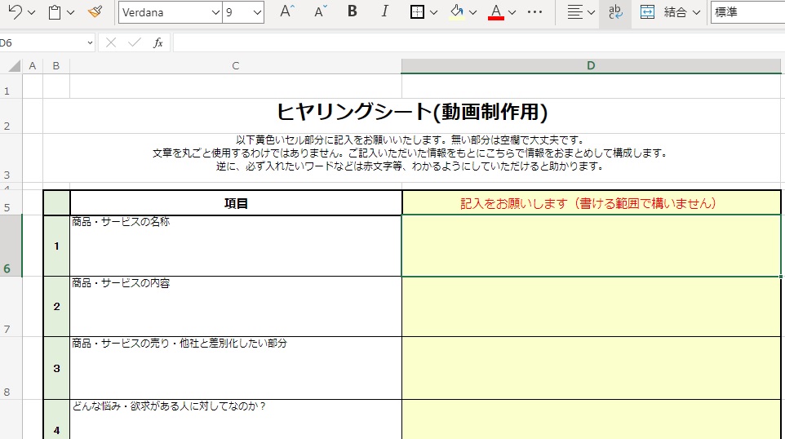The width and height of the screenshot is (785, 439).
Task: Click the Name Box showing D6
Action: click(42, 43)
